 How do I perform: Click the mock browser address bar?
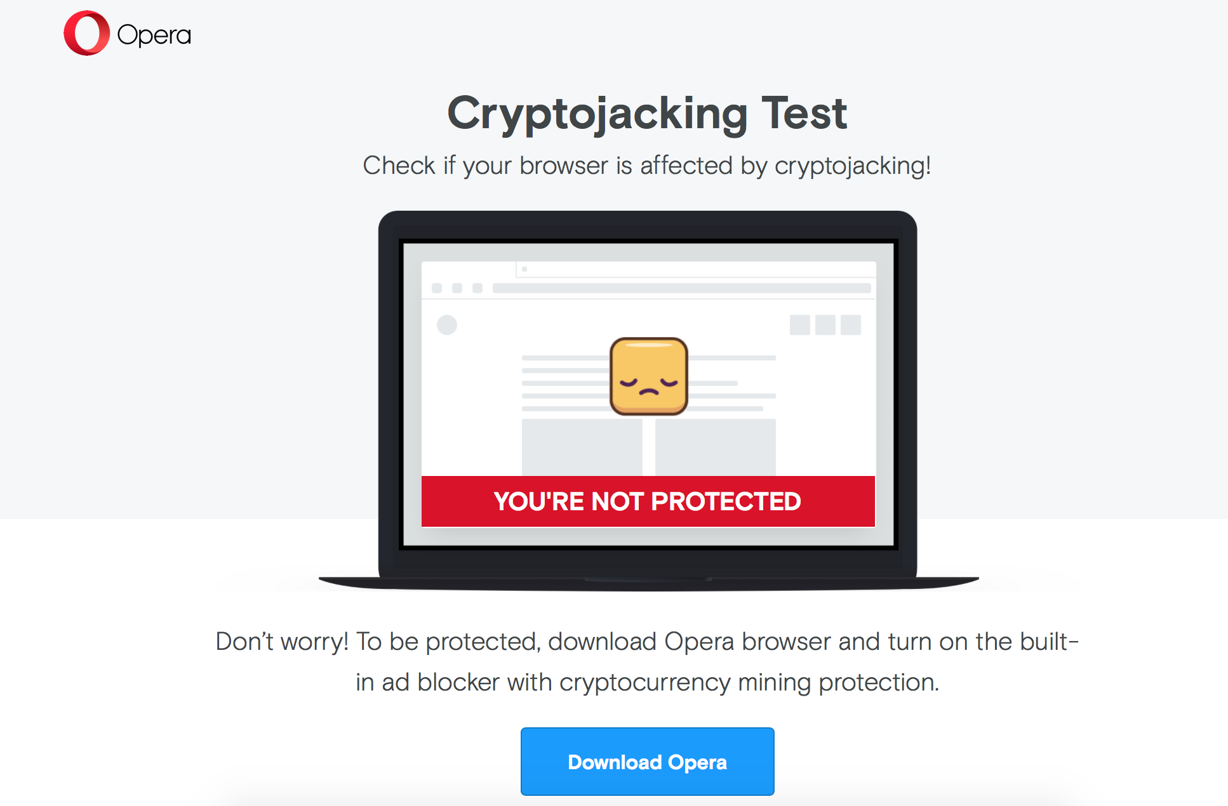coord(681,288)
